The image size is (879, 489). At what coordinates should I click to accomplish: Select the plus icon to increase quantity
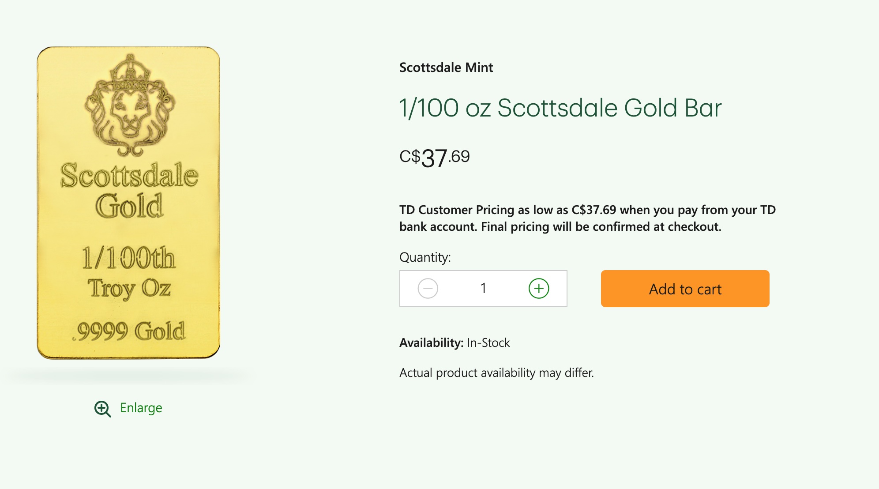click(538, 289)
